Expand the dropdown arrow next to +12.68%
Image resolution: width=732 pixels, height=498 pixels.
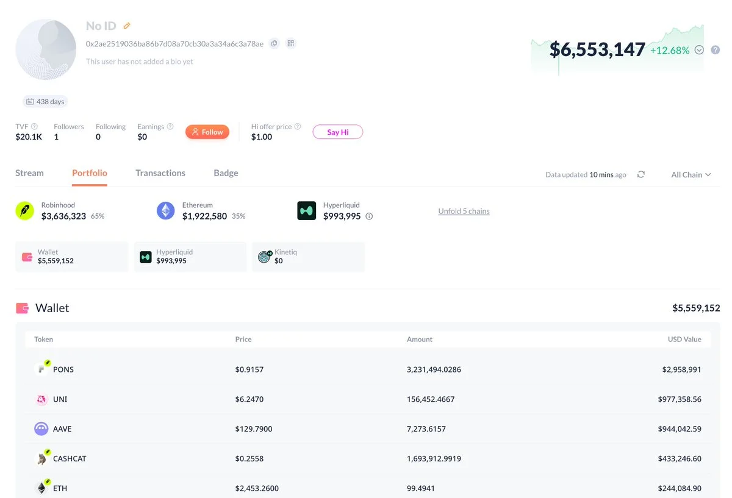[699, 50]
